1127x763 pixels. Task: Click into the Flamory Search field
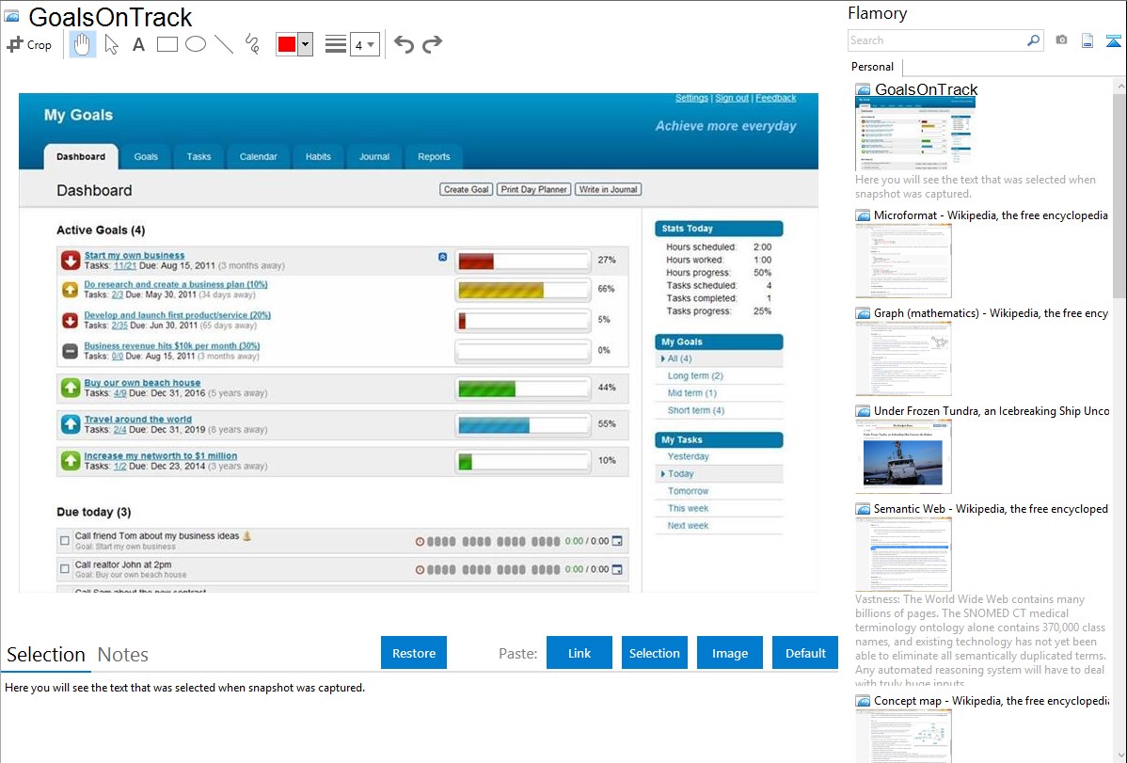coord(937,40)
